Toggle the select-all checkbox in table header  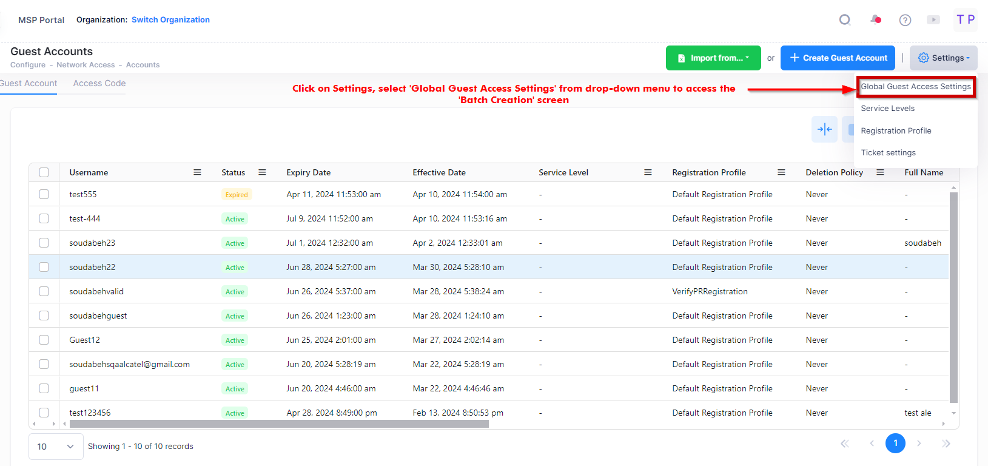pos(44,172)
